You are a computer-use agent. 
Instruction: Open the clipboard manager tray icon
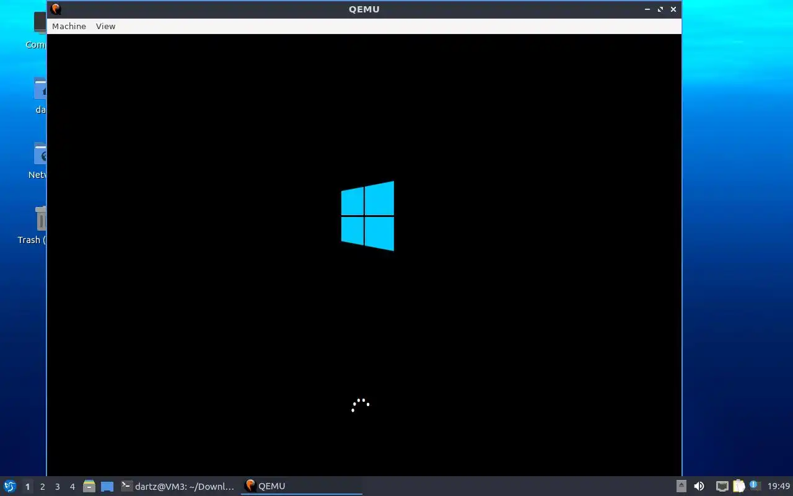click(x=738, y=486)
